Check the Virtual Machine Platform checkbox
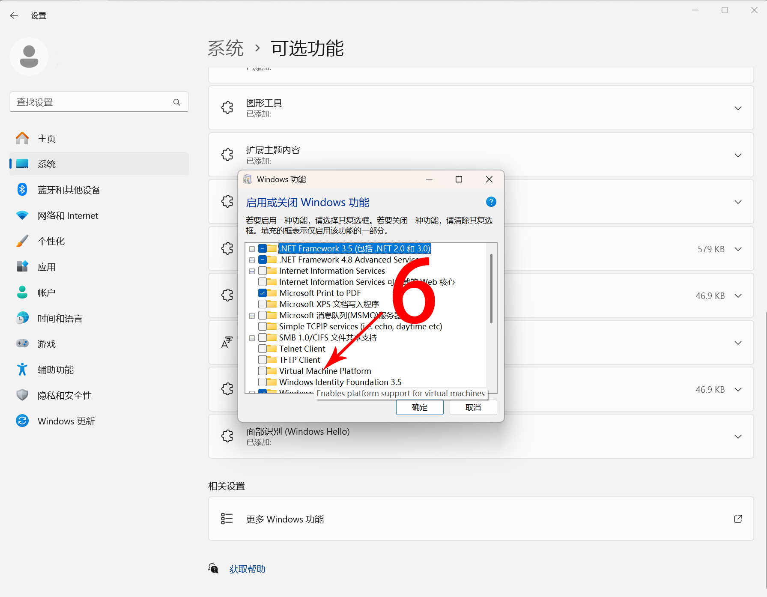The height and width of the screenshot is (597, 767). (263, 371)
